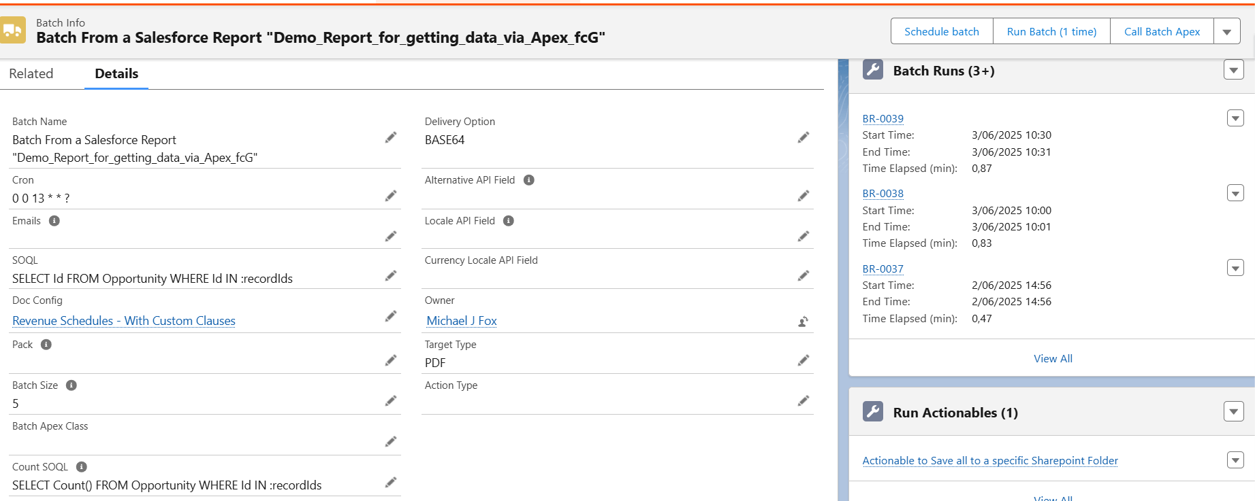The width and height of the screenshot is (1255, 501).
Task: Click the End Time value 3/06/2025 10:31
Action: pyautogui.click(x=1011, y=152)
